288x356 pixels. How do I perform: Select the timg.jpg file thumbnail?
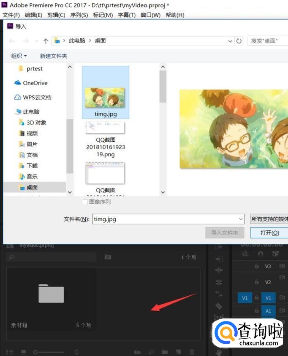coord(106,92)
